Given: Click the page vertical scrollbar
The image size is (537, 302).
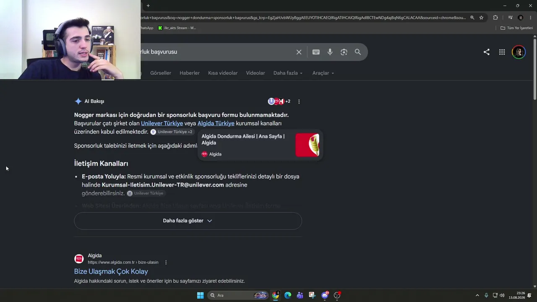Looking at the screenshot, I should point(534,69).
